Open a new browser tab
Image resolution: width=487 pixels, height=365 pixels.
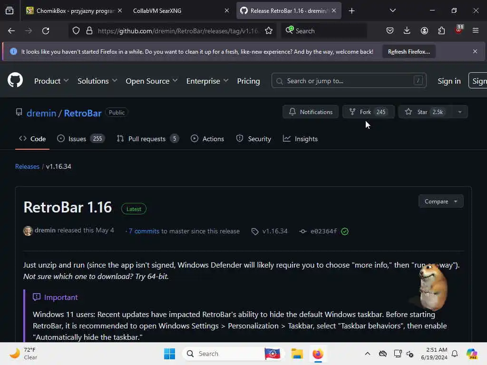point(351,11)
